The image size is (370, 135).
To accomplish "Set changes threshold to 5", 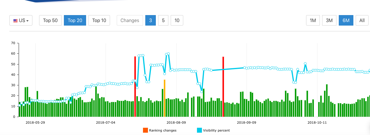I will click(x=163, y=20).
